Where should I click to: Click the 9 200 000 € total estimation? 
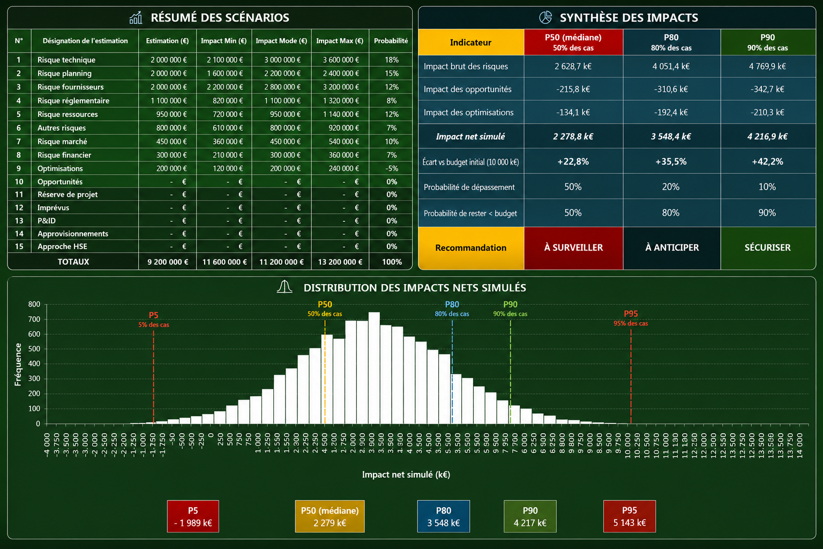(168, 262)
